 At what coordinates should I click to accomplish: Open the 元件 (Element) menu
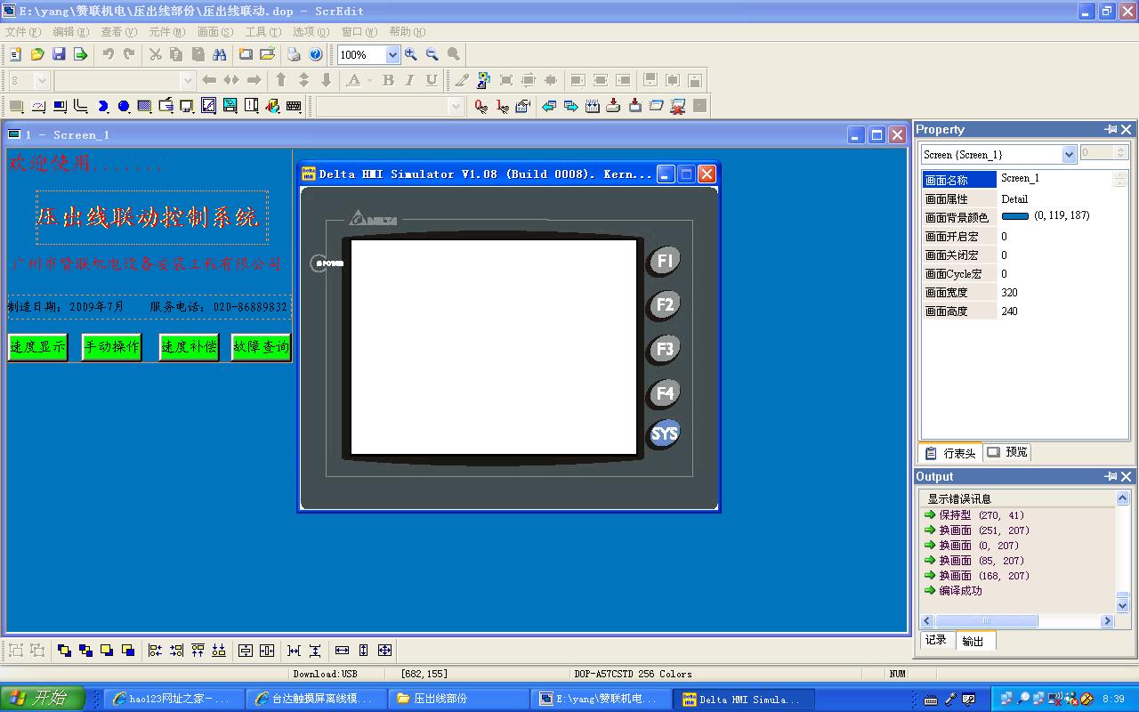(166, 32)
